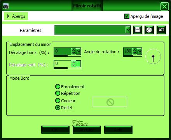Select the Répétition radio button
The width and height of the screenshot is (171, 140).
(x=58, y=93)
